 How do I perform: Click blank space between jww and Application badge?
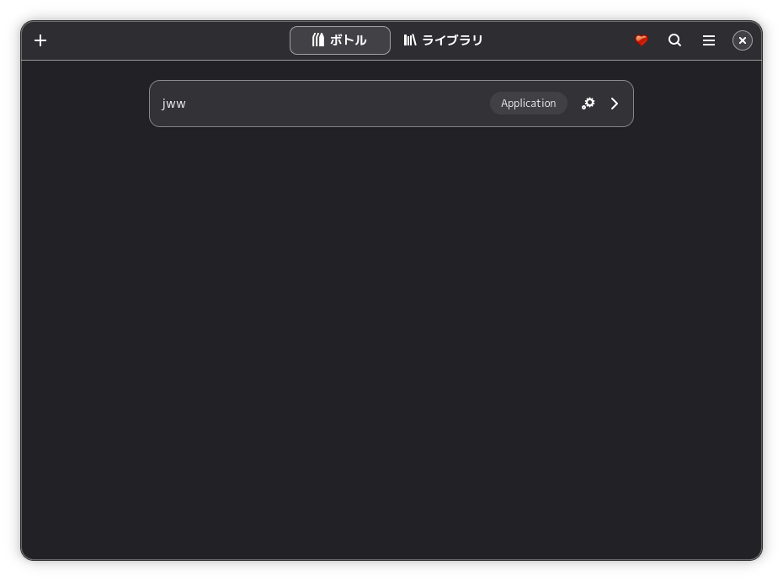click(x=337, y=104)
